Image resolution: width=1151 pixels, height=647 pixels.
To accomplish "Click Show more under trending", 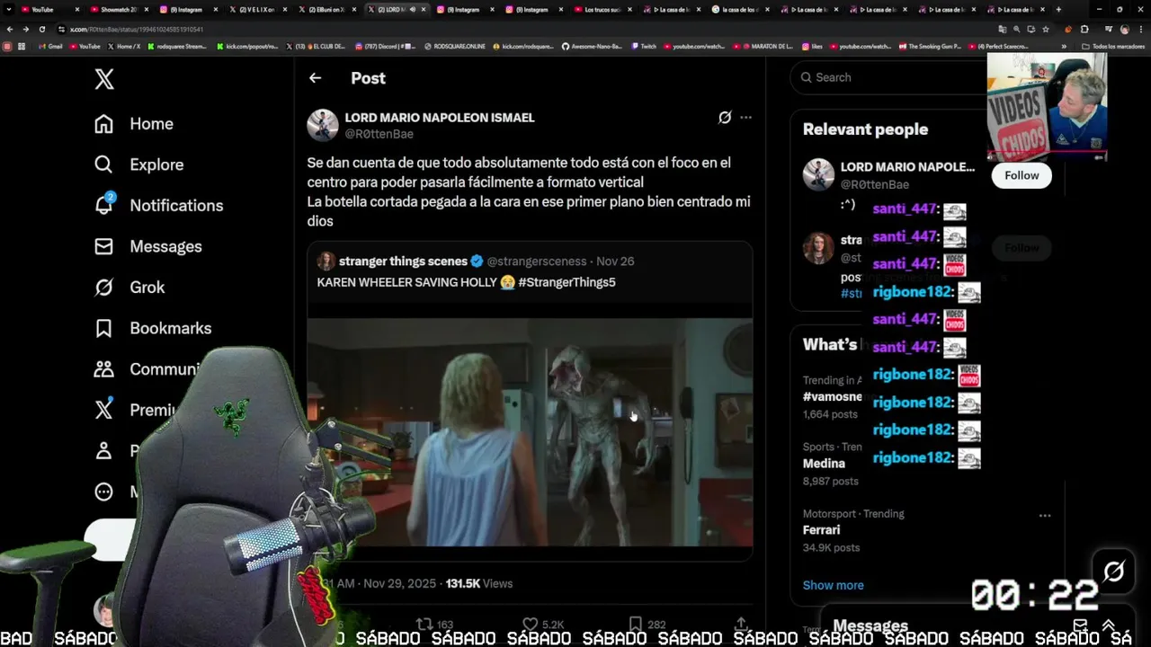I will click(x=833, y=585).
